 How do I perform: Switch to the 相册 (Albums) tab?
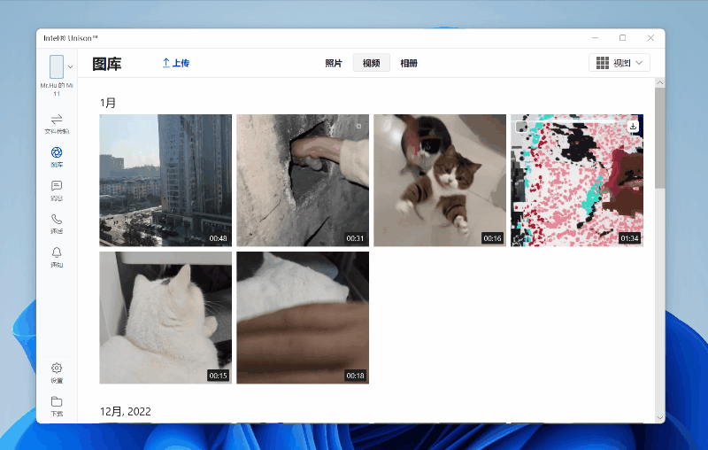(409, 63)
